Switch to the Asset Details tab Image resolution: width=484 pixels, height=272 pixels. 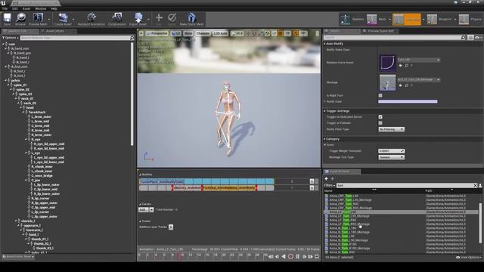(55, 31)
